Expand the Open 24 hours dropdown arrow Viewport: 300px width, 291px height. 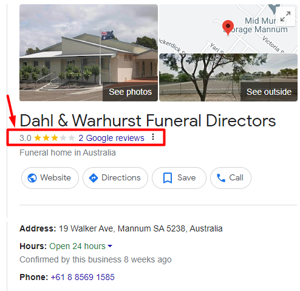pos(110,246)
